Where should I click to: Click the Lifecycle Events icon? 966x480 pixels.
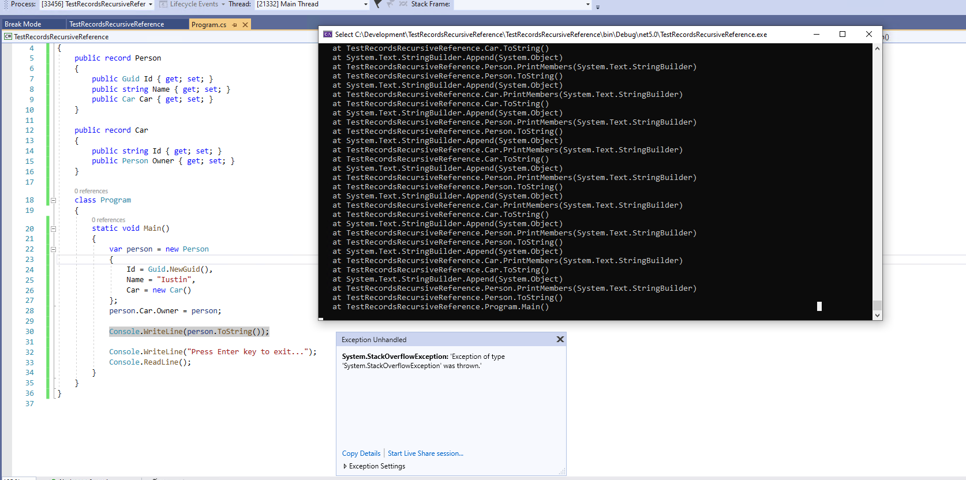pyautogui.click(x=163, y=4)
